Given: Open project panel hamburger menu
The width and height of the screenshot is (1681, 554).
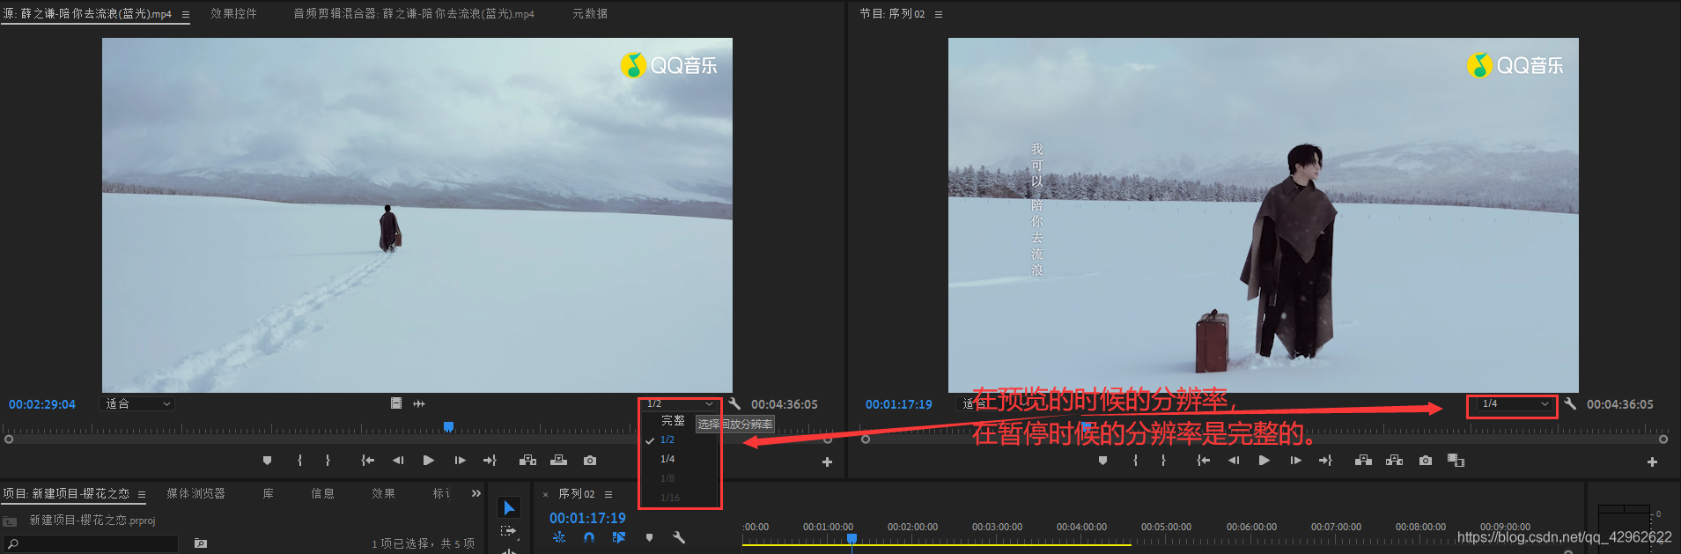Looking at the screenshot, I should [x=142, y=494].
